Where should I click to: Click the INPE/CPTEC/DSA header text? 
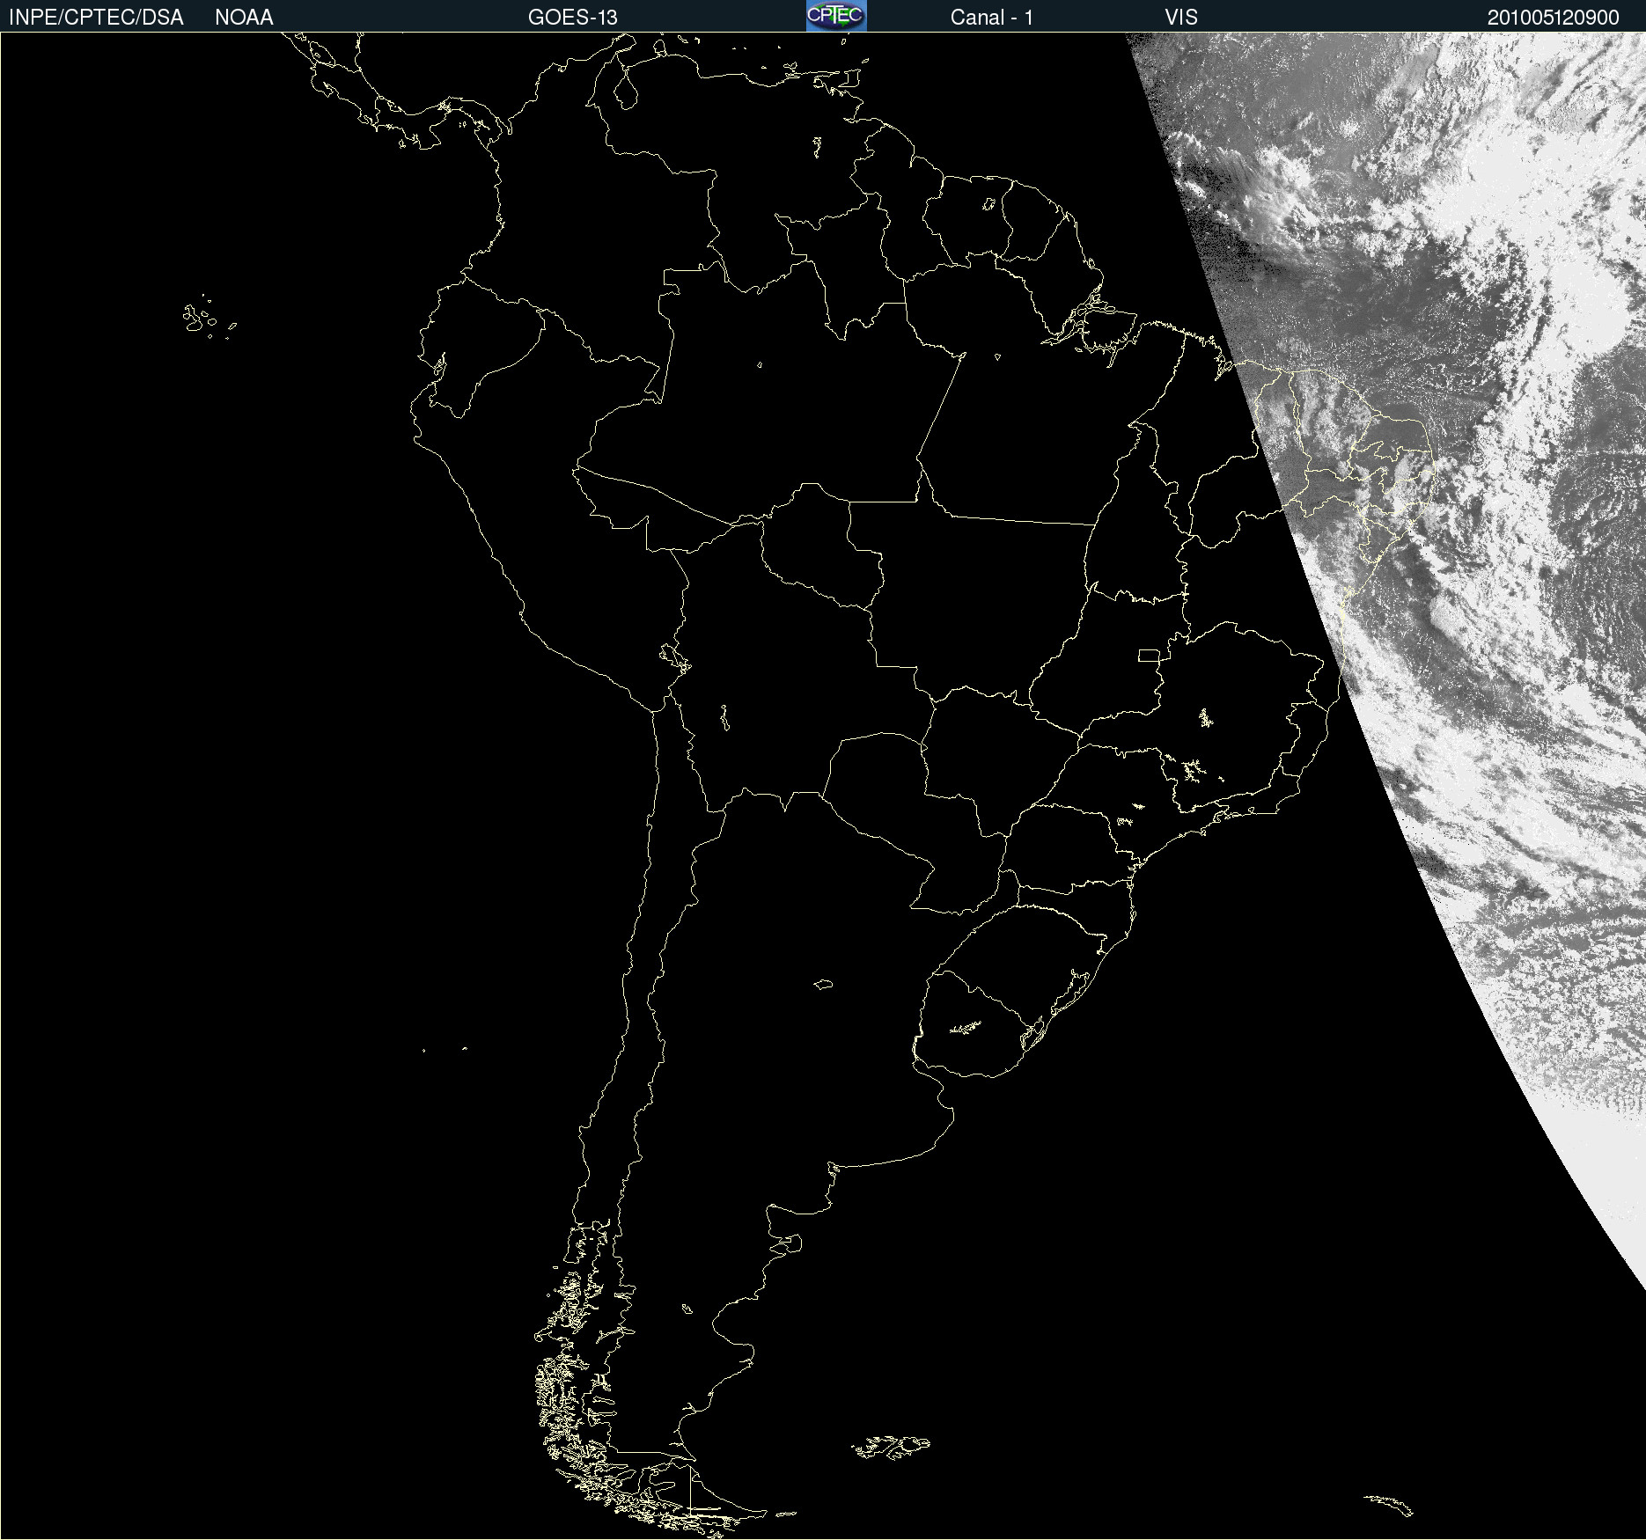96,18
